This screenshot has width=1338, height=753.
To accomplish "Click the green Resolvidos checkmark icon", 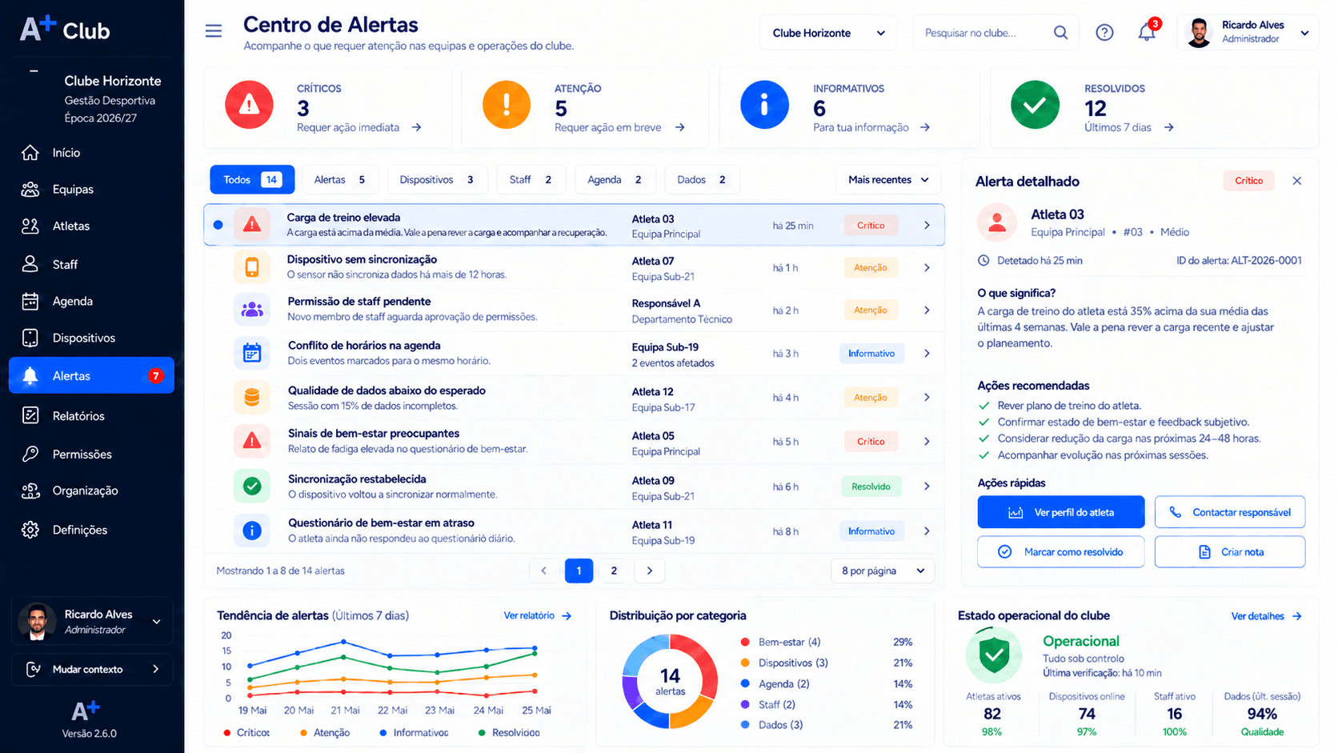I will click(1035, 105).
